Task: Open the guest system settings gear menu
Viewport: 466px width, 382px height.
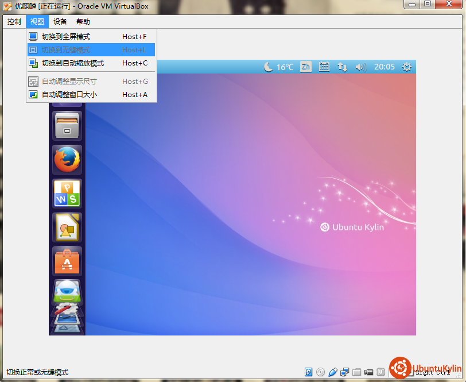Action: tap(407, 67)
